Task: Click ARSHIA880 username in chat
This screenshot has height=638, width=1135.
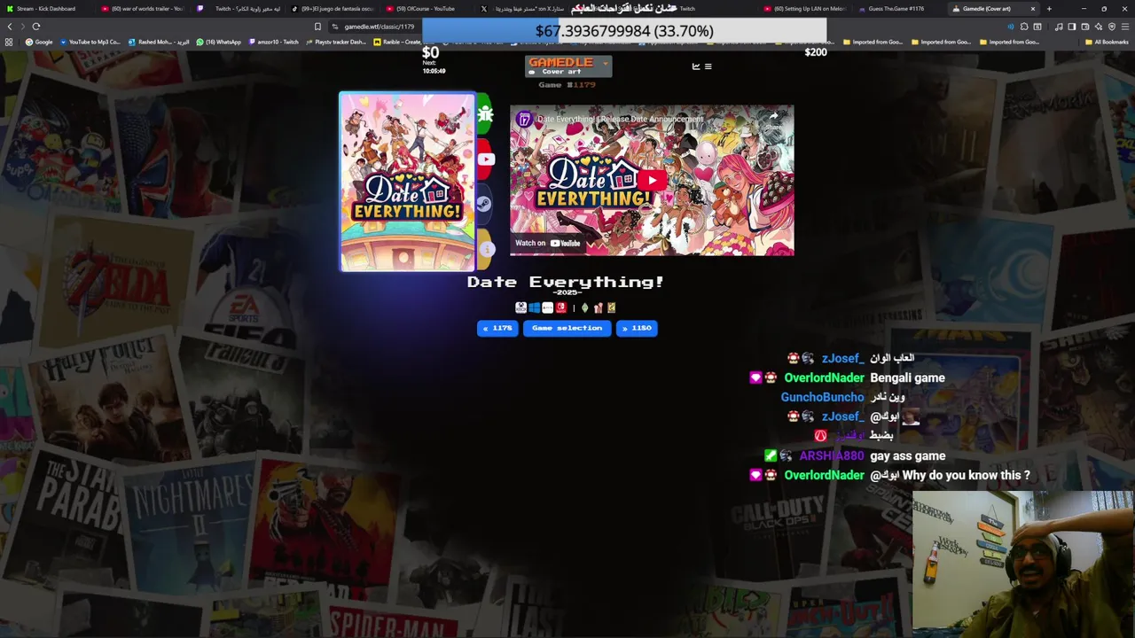Action: pyautogui.click(x=831, y=455)
